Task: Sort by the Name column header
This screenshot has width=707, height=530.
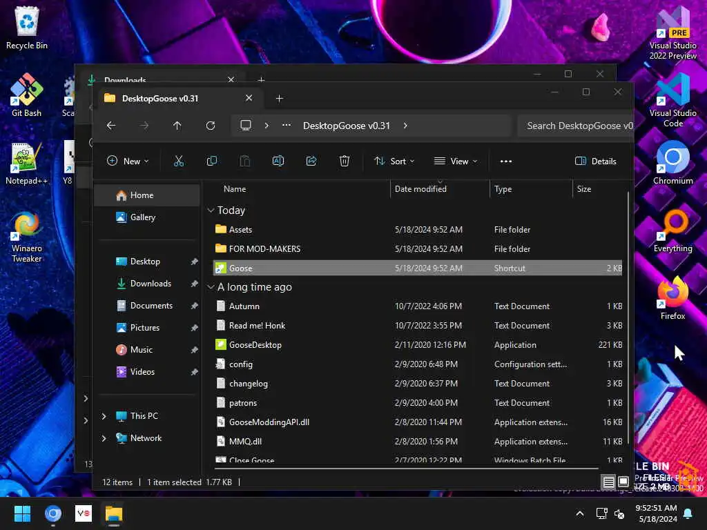Action: (x=301, y=189)
